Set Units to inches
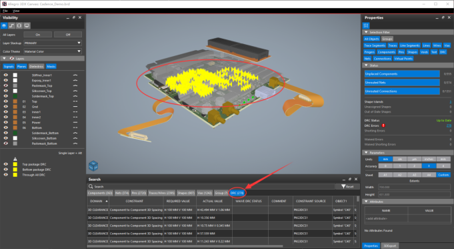This screenshot has width=454, height=249. [429, 159]
